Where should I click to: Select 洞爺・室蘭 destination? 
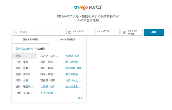click(x=24, y=68)
